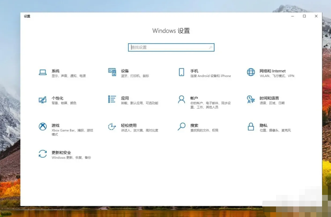Click magnifier icon inside the search box
Image resolution: width=331 pixels, height=217 pixels.
(210, 47)
